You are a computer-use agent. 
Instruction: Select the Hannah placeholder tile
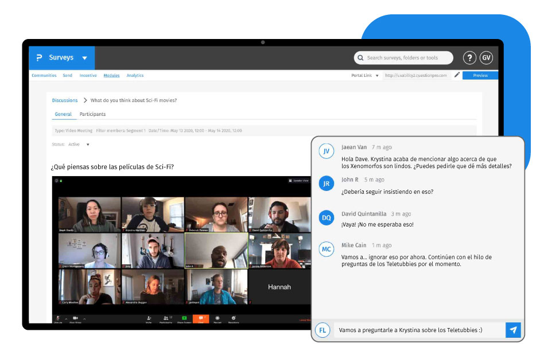click(279, 287)
